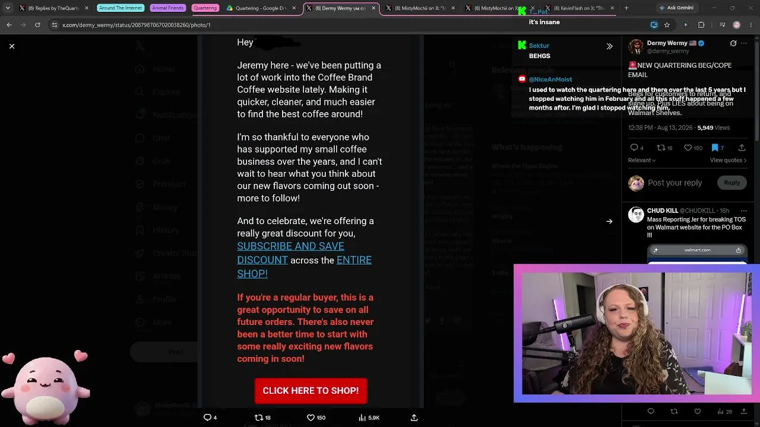Bookmark this page with the star icon
Viewport: 760px width, 427px height.
(667, 25)
